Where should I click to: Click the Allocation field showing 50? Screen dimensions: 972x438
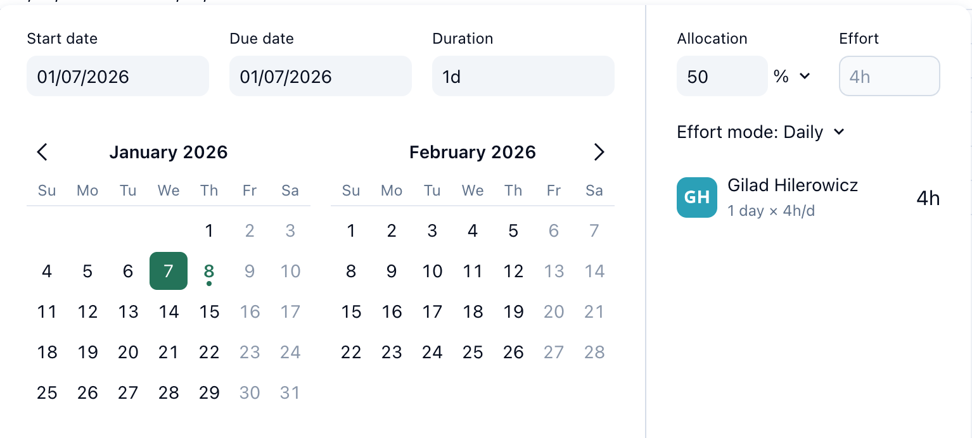[x=722, y=77]
